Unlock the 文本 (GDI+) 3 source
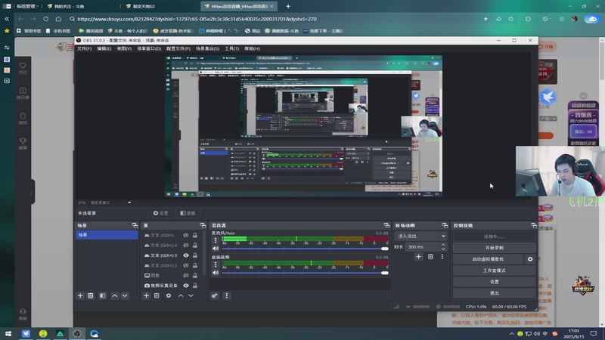Image resolution: width=605 pixels, height=340 pixels. point(195,255)
